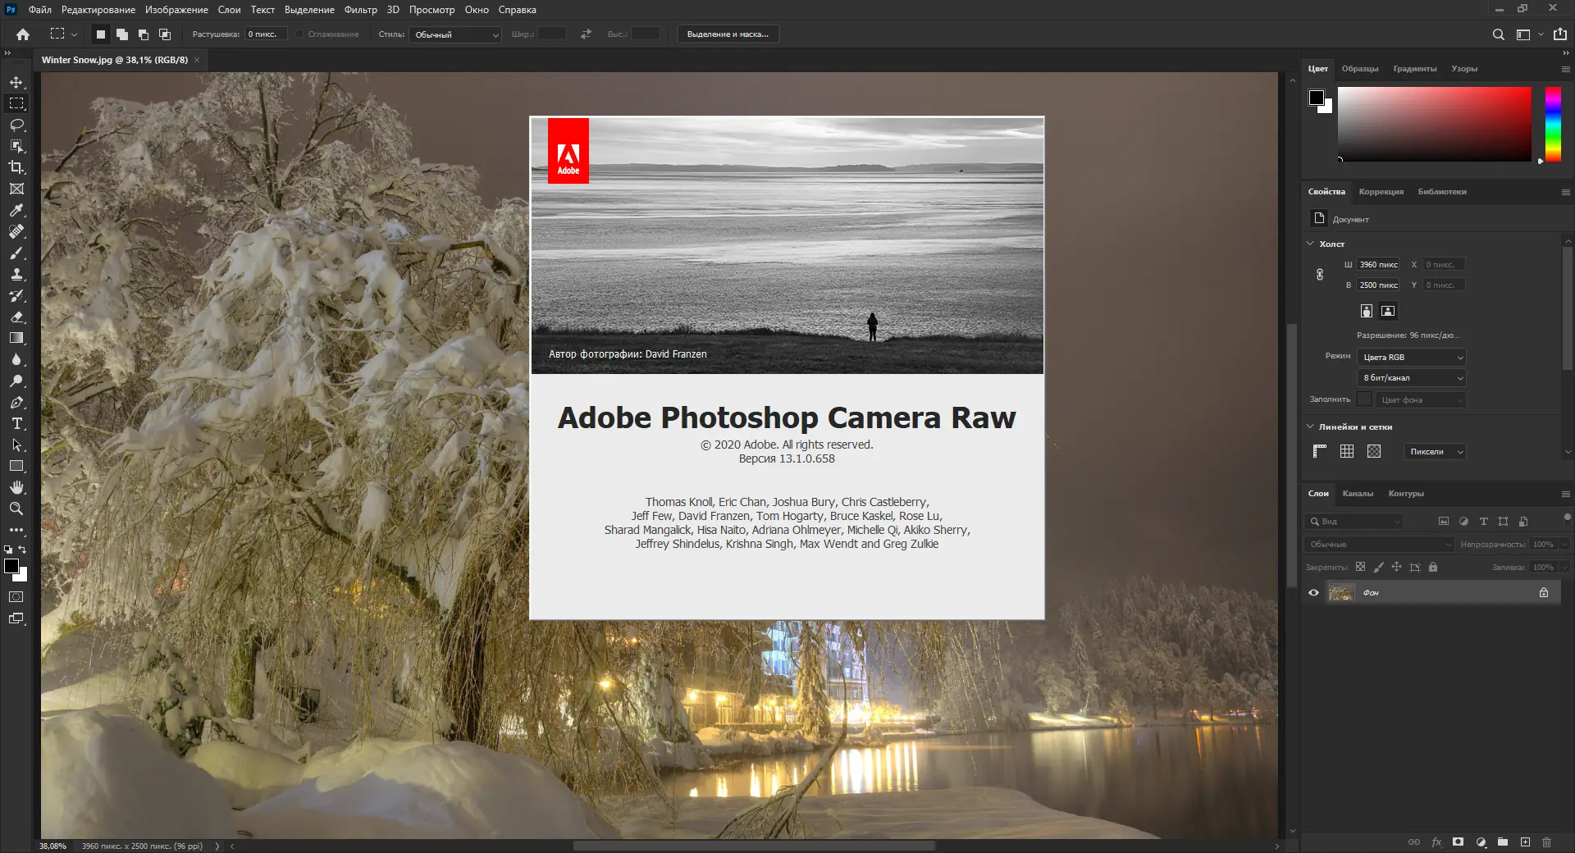The height and width of the screenshot is (853, 1575).
Task: Select the Crop tool
Action: [x=16, y=167]
